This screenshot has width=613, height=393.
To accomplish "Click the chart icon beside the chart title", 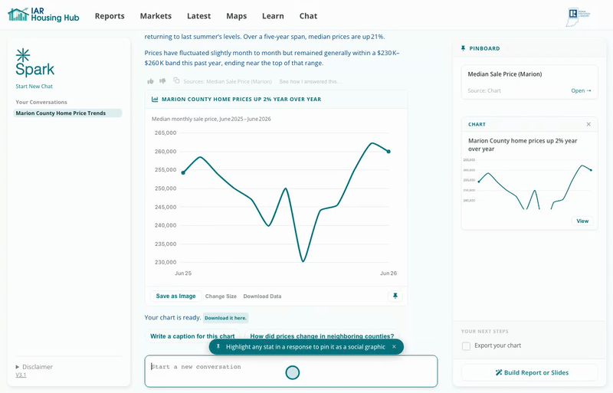I will pos(155,100).
